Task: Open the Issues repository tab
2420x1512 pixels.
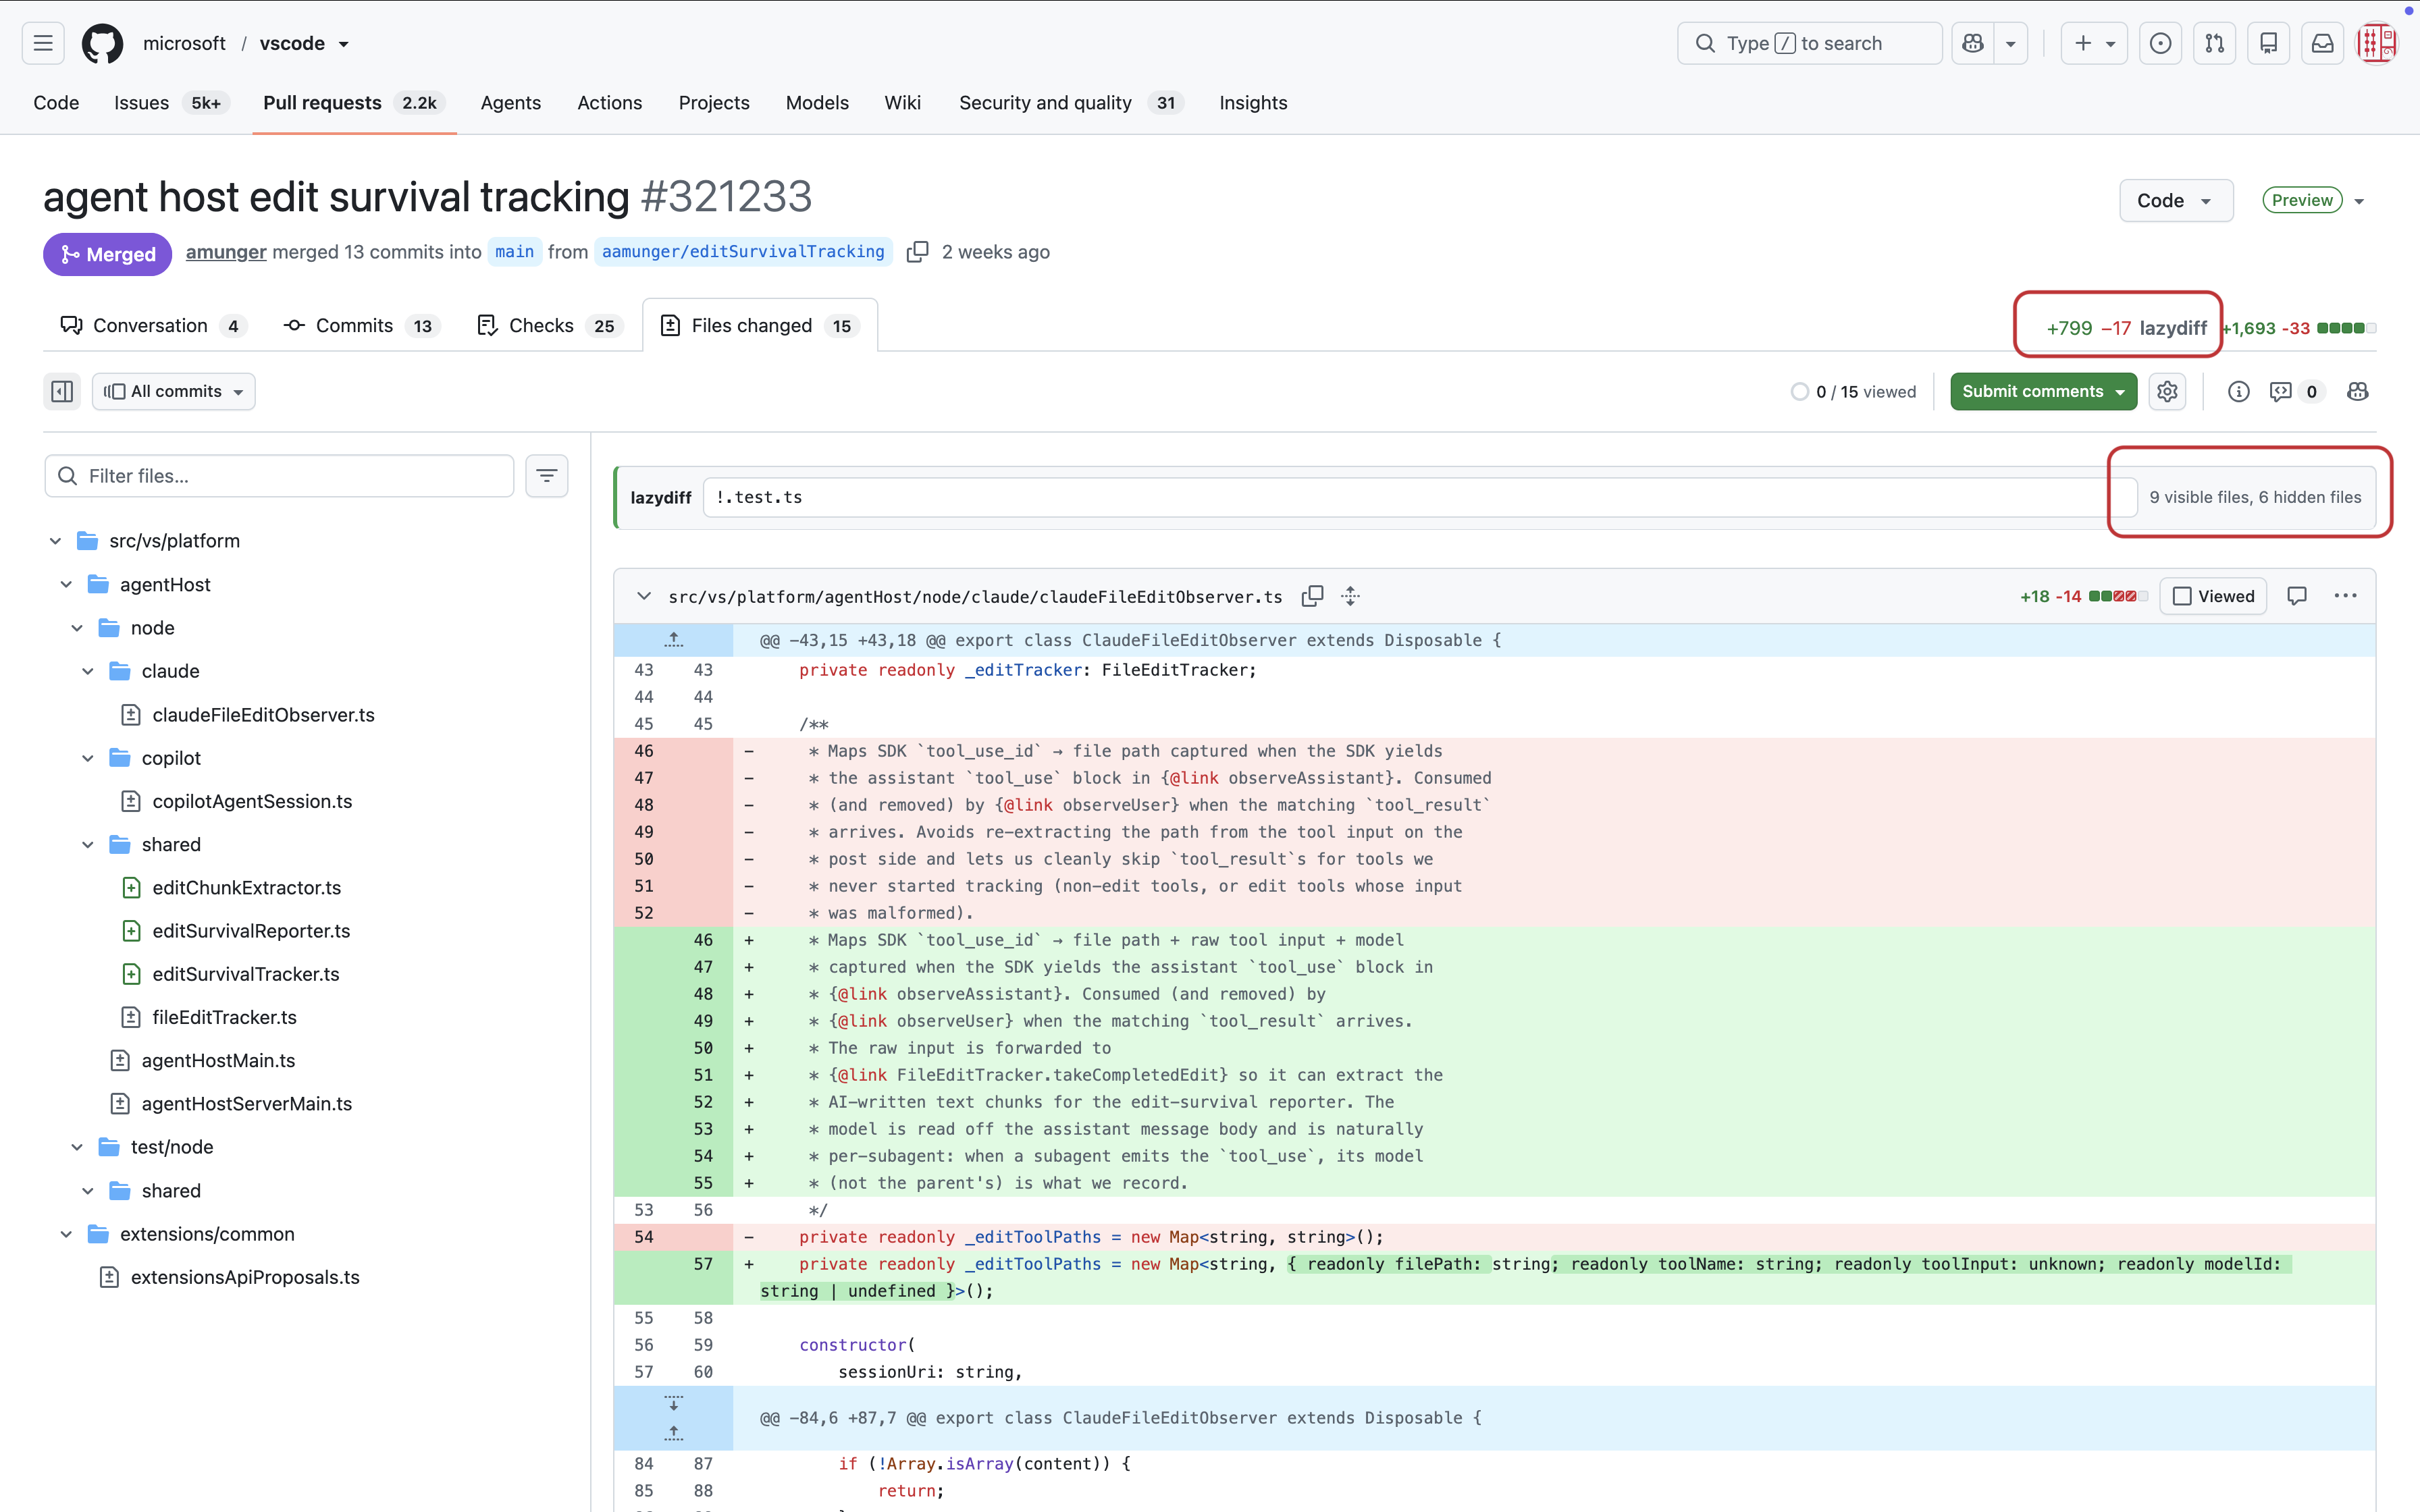Action: pos(172,102)
